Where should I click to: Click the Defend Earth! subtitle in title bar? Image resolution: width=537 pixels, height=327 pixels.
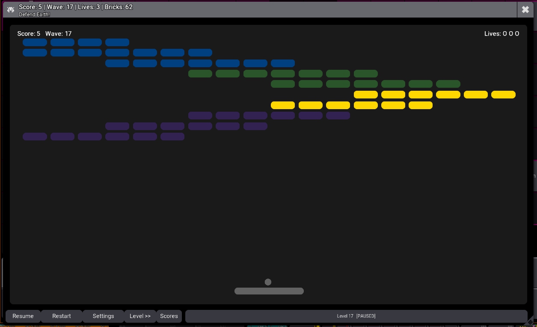click(x=34, y=15)
